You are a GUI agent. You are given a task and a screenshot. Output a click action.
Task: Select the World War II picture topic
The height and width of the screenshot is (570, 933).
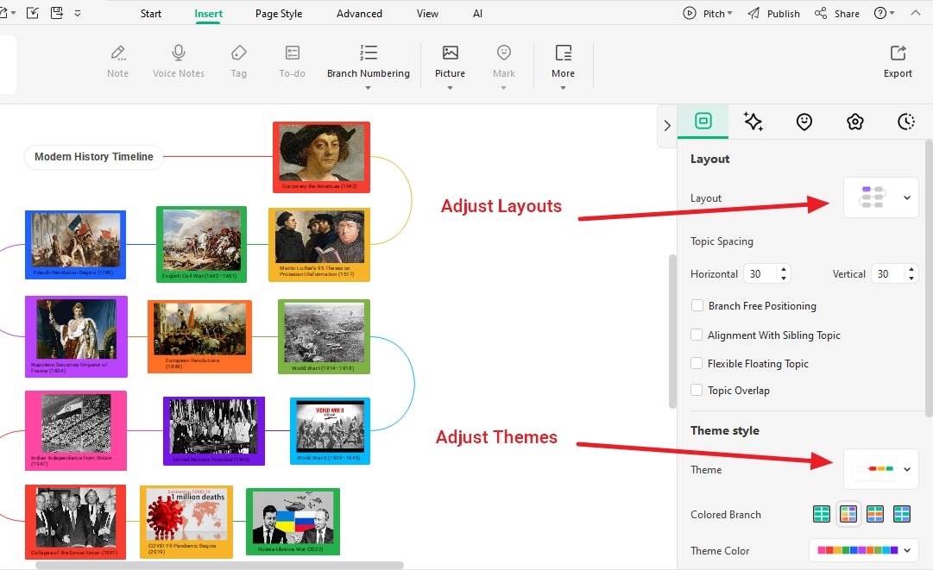[x=331, y=431]
